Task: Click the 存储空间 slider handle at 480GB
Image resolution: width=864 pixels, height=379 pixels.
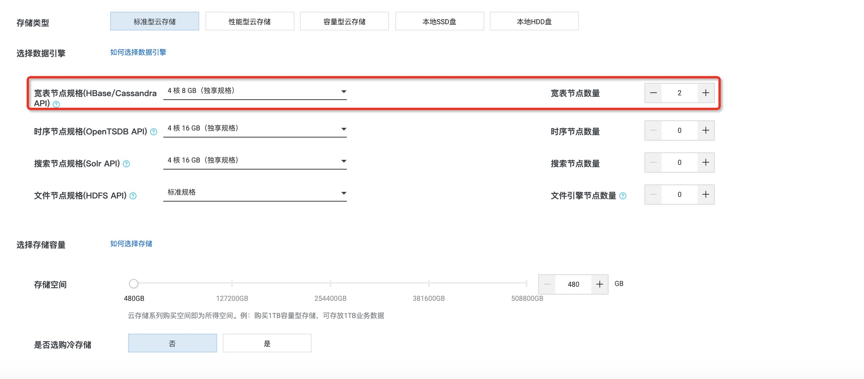Action: pyautogui.click(x=134, y=283)
